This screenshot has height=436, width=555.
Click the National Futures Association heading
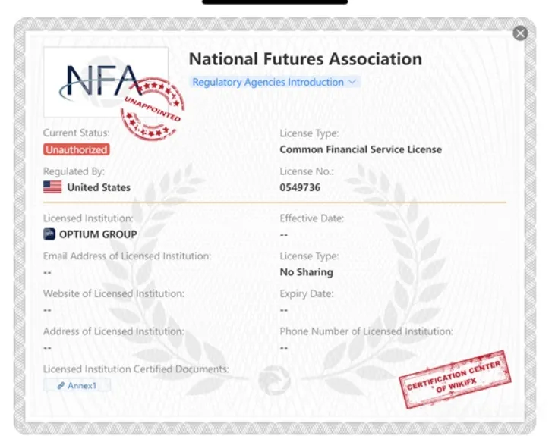tap(305, 59)
